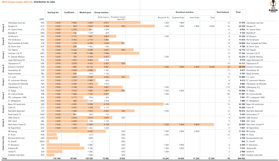The height and width of the screenshot is (161, 279).
Task: Click the Quarter-finals sub-header
Action: coord(178,17)
